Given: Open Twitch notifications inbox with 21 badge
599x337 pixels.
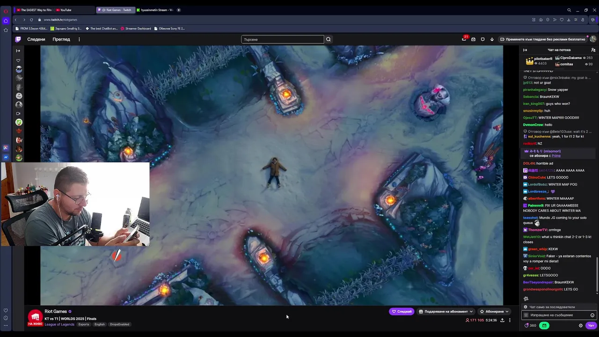Looking at the screenshot, I should pyautogui.click(x=464, y=39).
